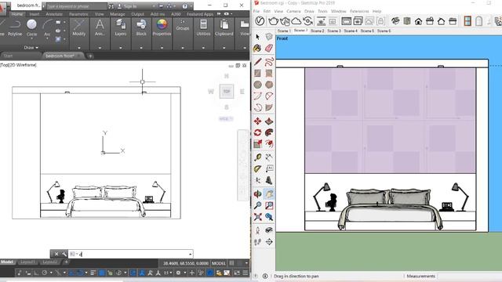Open the AutoCAD Manage ribbon tab
Viewport: 502px width, 282px height.
[117, 14]
